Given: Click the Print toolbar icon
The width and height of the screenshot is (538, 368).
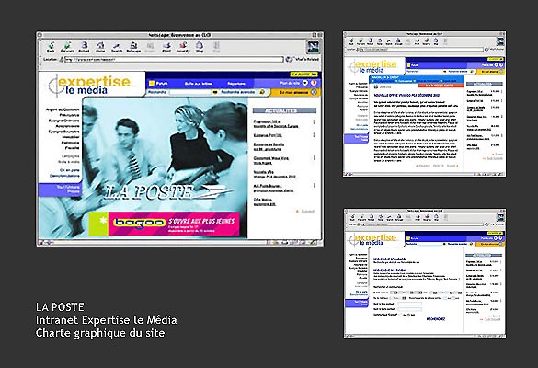Looking at the screenshot, I should coord(166,47).
